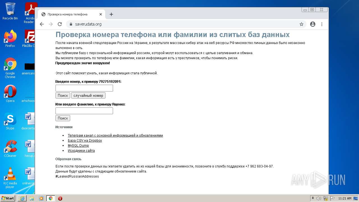Click the Источники heading
The height and width of the screenshot is (202, 359).
[x=64, y=127]
